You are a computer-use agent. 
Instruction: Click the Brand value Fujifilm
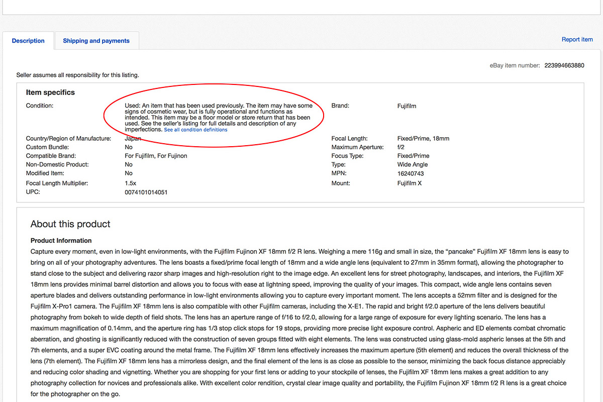(407, 106)
